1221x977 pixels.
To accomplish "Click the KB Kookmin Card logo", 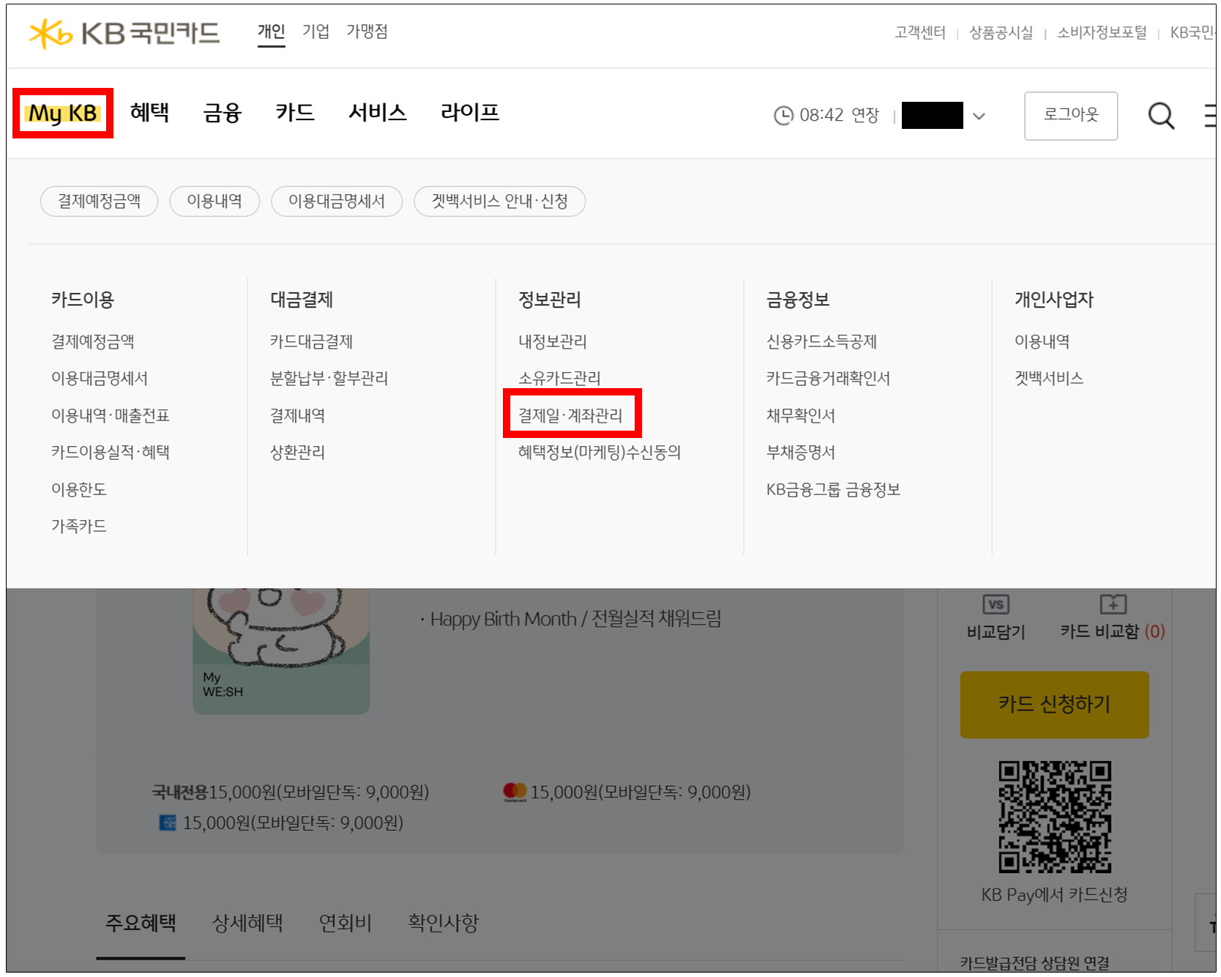I will (124, 33).
